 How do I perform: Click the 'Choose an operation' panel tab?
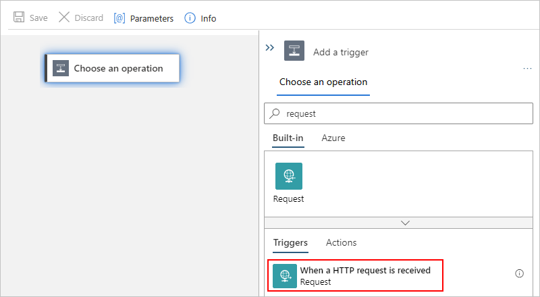click(x=323, y=82)
